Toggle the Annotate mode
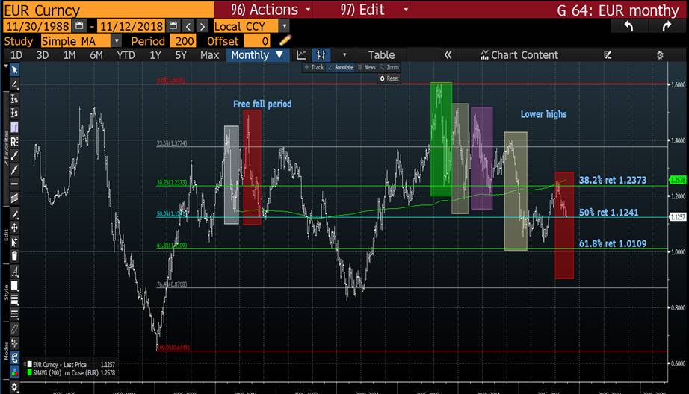 pyautogui.click(x=341, y=67)
